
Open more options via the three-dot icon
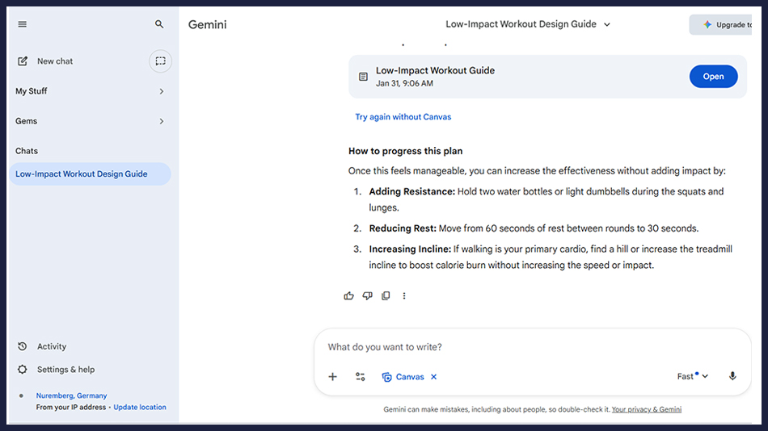[404, 296]
